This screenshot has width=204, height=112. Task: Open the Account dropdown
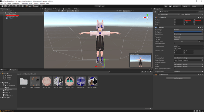coord(177,6)
